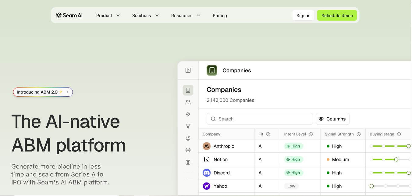This screenshot has height=196, width=412.
Task: Open the contact card icon in sidebar
Action: [x=188, y=162]
